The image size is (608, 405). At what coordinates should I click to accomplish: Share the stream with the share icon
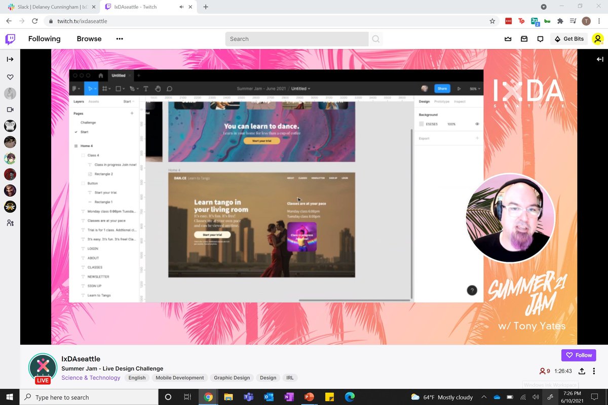582,371
